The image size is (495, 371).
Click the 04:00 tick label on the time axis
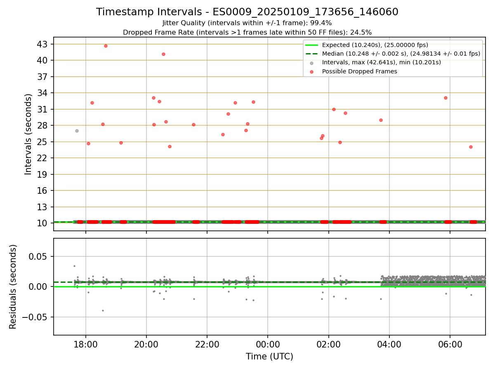389,344
